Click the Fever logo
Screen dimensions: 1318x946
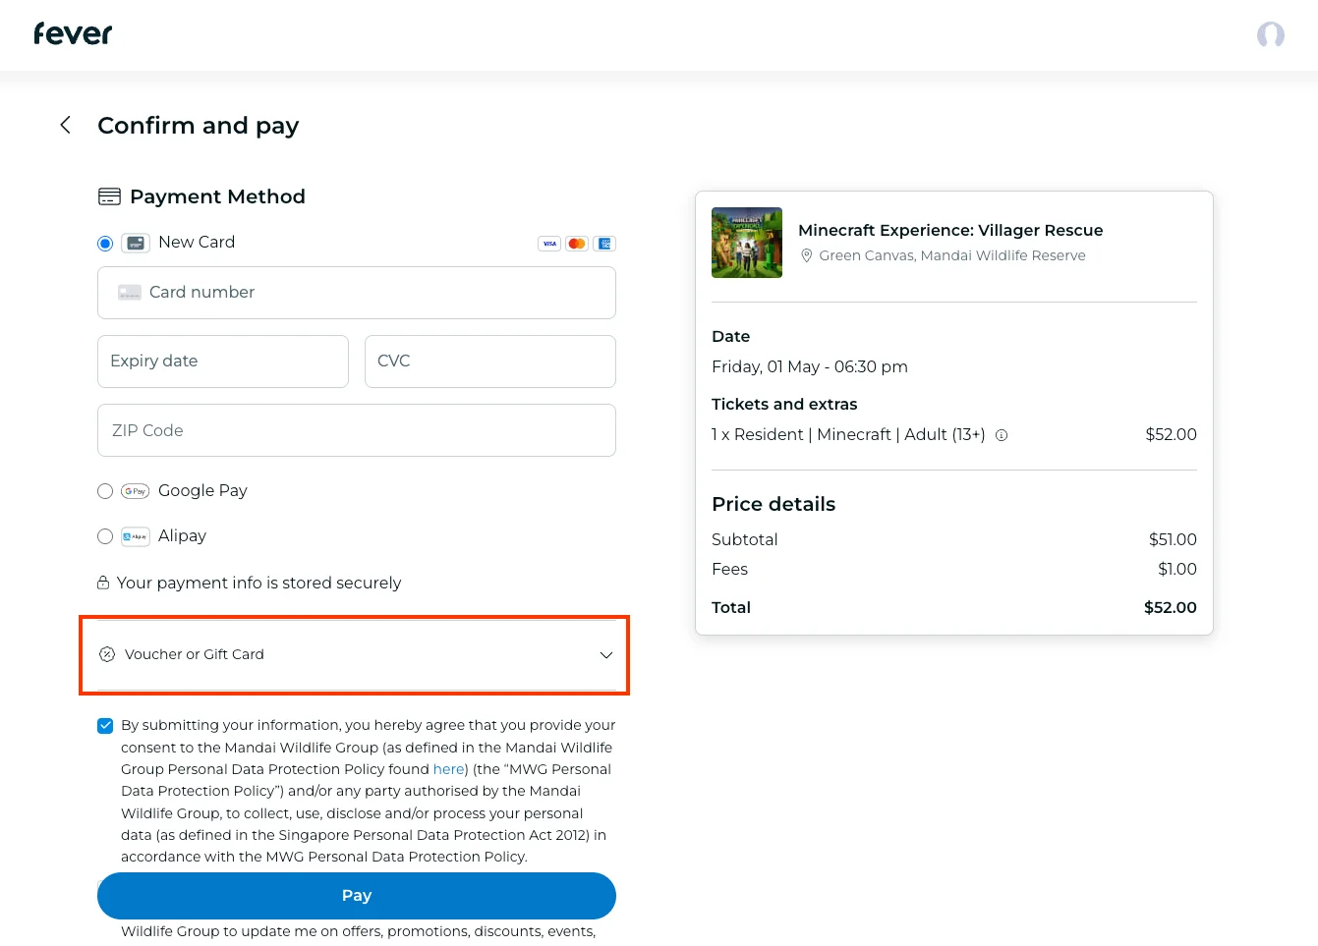tap(73, 34)
